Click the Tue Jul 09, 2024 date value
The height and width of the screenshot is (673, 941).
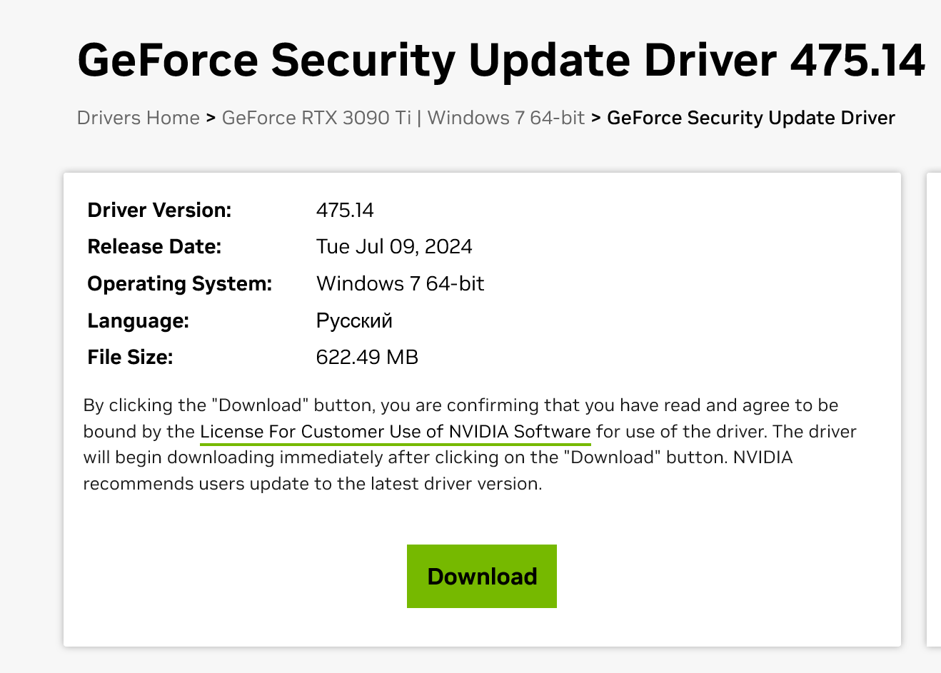click(394, 246)
